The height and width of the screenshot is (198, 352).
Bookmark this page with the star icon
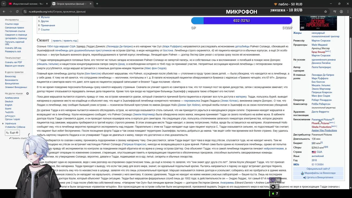click(x=326, y=12)
